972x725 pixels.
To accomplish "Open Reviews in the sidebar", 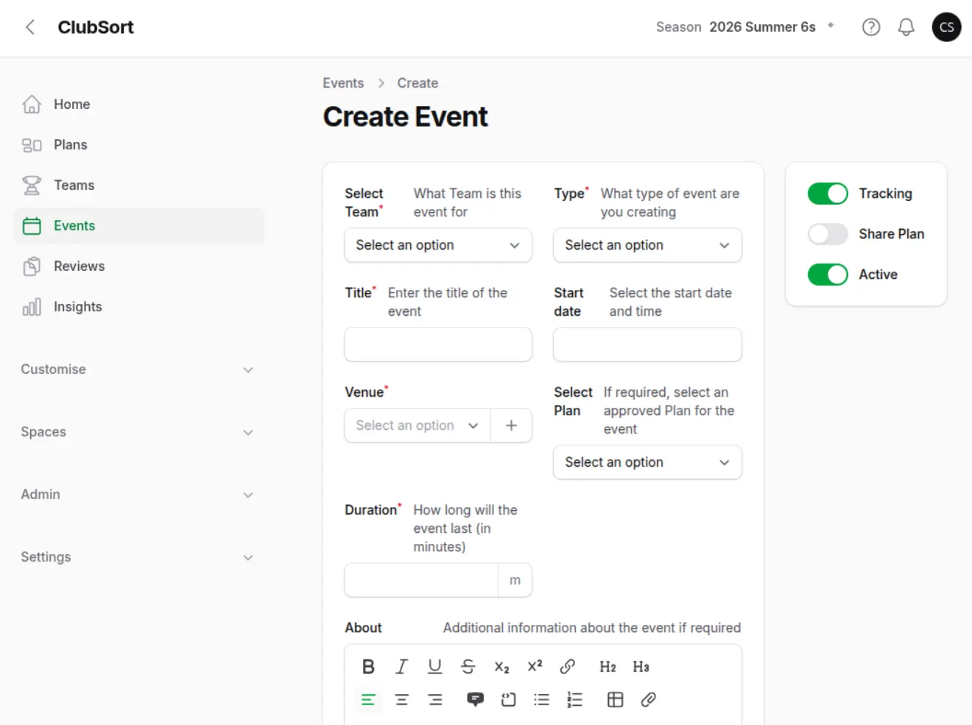I will [x=138, y=266].
